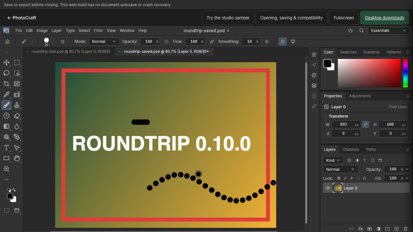Toggle lock transparent pixels

click(x=339, y=178)
